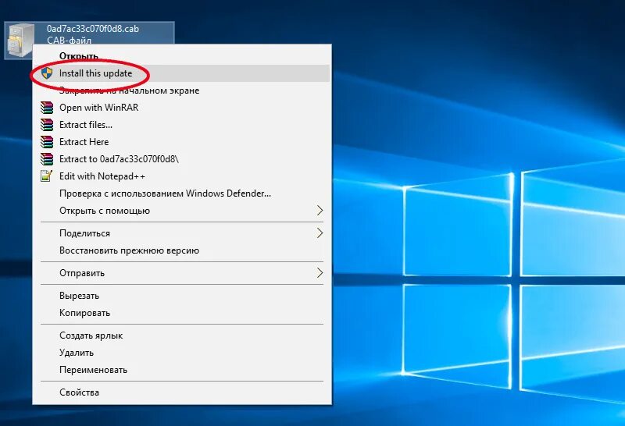Image resolution: width=625 pixels, height=426 pixels.
Task: Select Extract files... menu entry
Action: [182, 125]
